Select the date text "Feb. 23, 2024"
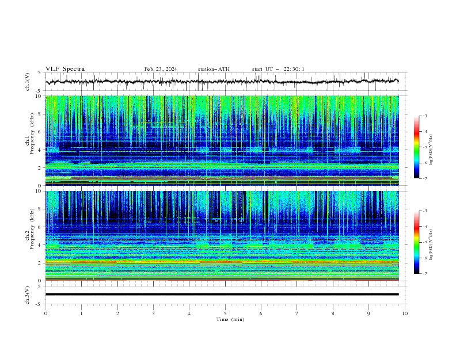Viewport: 456px width, 352px height. point(161,69)
